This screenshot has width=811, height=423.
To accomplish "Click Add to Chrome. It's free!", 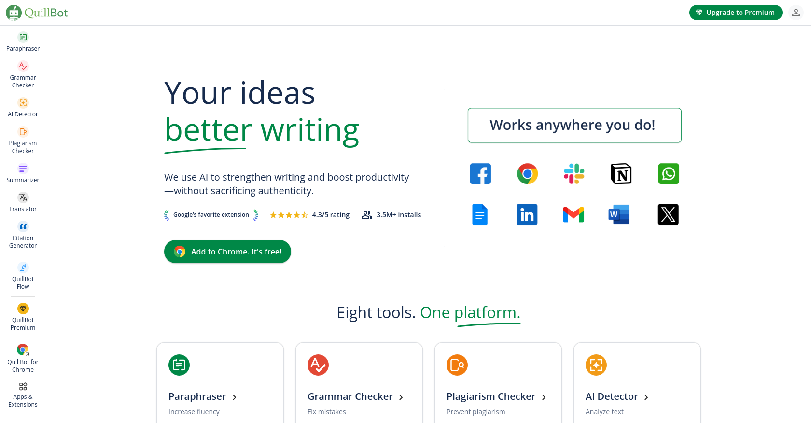I will click(x=227, y=251).
